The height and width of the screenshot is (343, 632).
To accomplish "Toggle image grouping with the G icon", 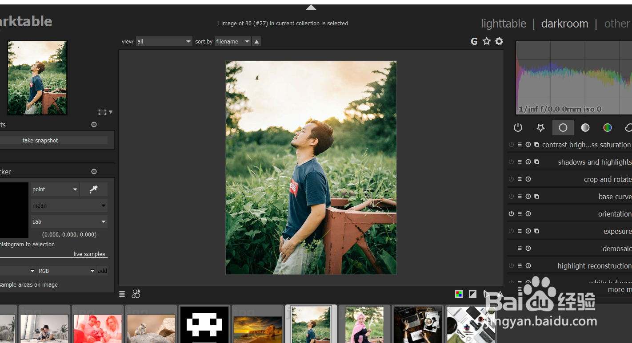I will pyautogui.click(x=474, y=41).
